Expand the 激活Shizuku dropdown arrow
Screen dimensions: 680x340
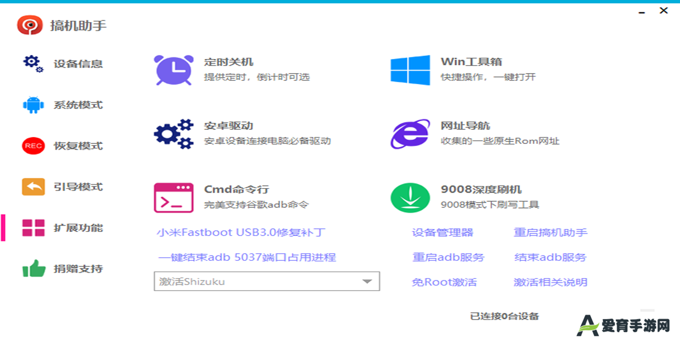(367, 281)
